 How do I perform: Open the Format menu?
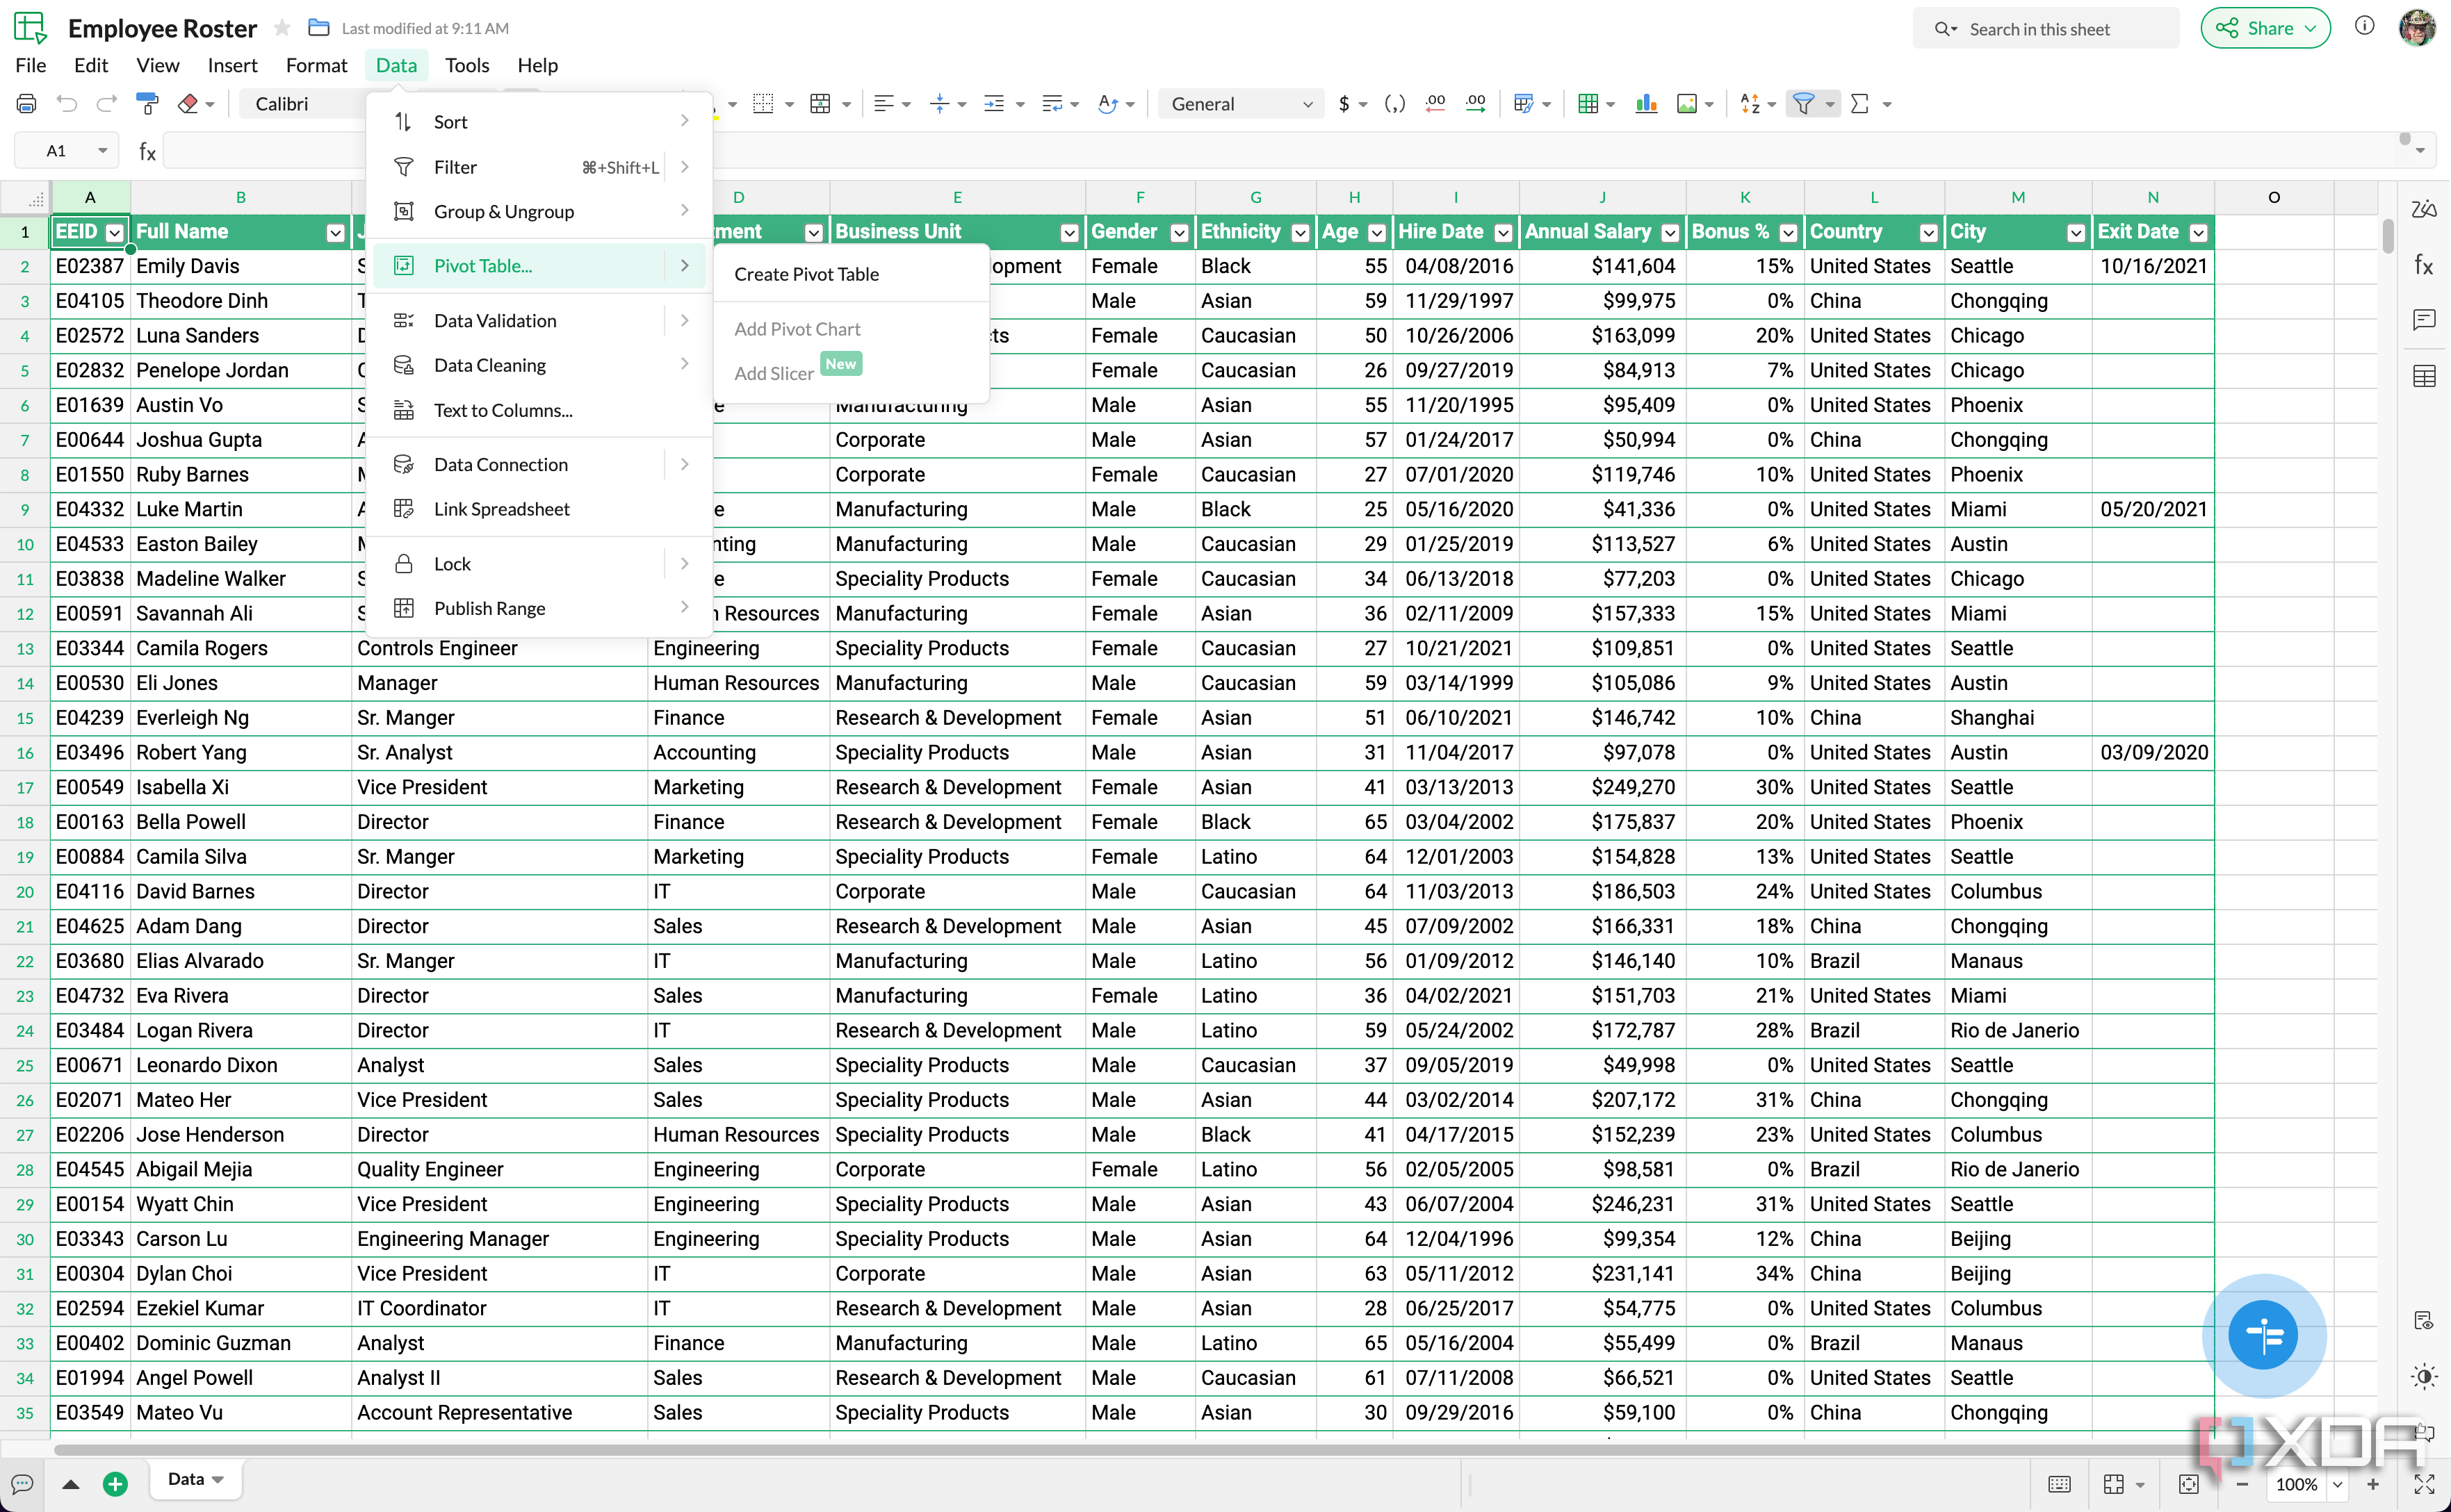[x=316, y=65]
